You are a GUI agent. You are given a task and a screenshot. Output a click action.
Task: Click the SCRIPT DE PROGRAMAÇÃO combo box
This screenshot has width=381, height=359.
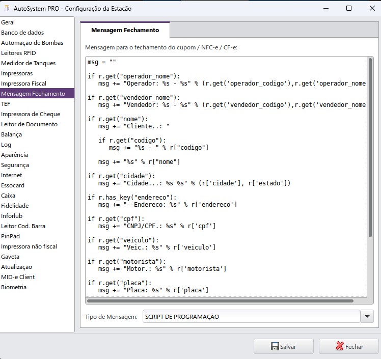coord(251,317)
